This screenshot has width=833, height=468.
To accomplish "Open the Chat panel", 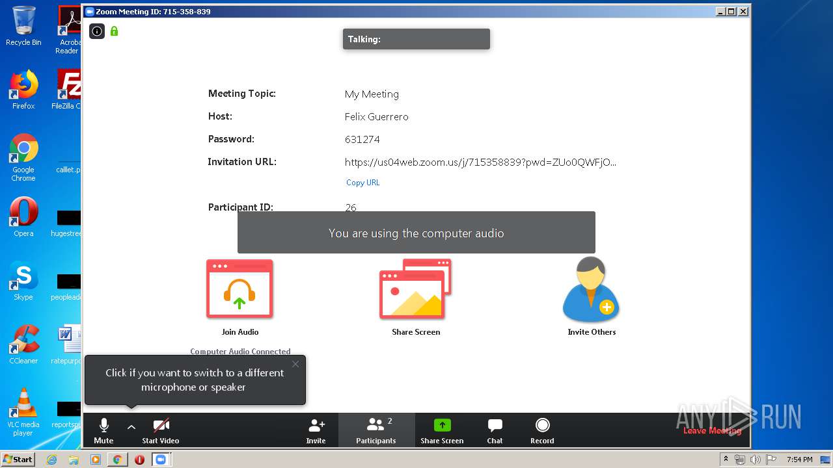I will 495,431.
